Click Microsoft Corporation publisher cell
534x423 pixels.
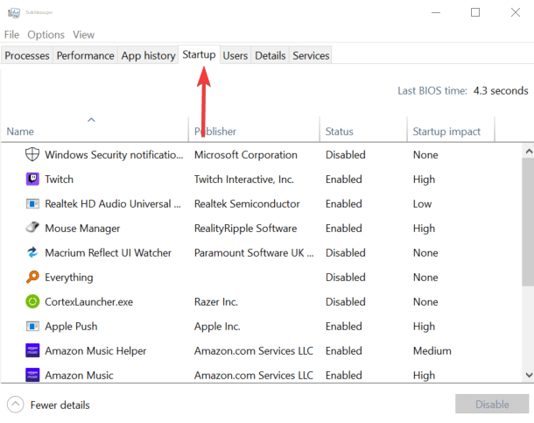tap(245, 155)
